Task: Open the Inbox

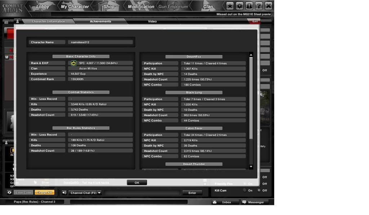Action: click(224, 202)
